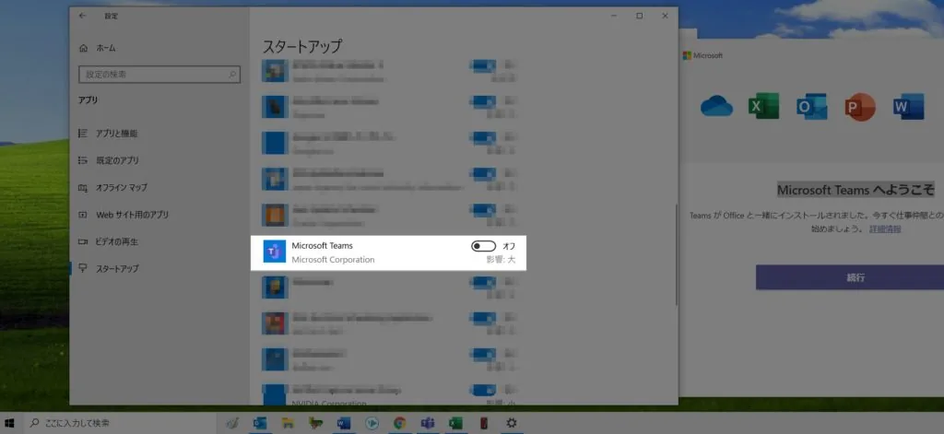Click the 続行 button in Teams window
This screenshot has height=434, width=944.
(x=850, y=277)
